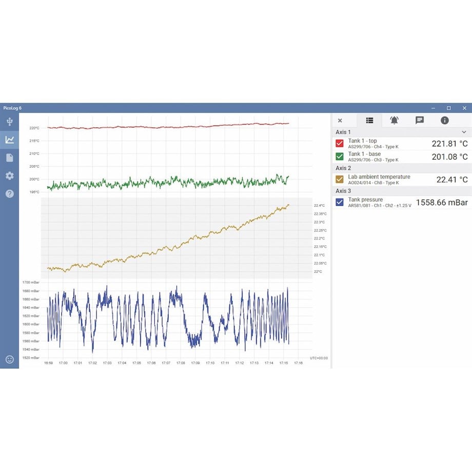
Task: Click the 17:08 time axis marker
Action: (x=181, y=363)
